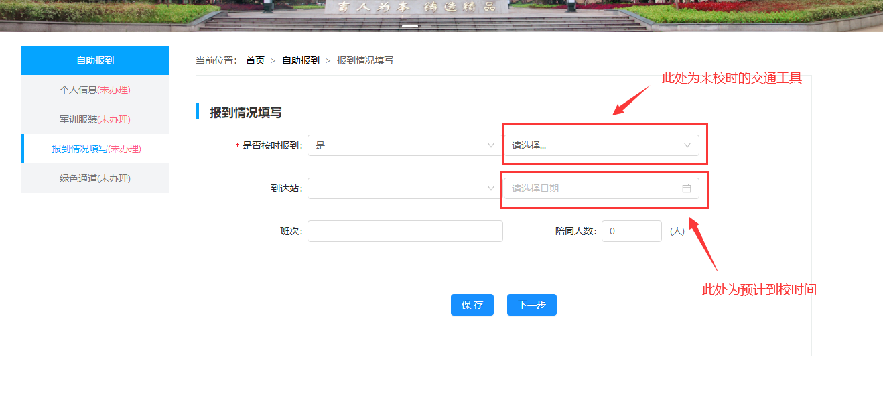Click the 陪同人数 label text
883x406 pixels.
click(x=576, y=231)
